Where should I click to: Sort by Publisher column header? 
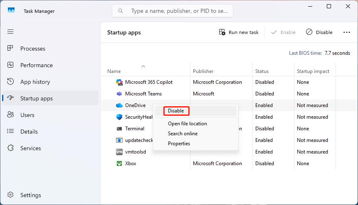[203, 71]
